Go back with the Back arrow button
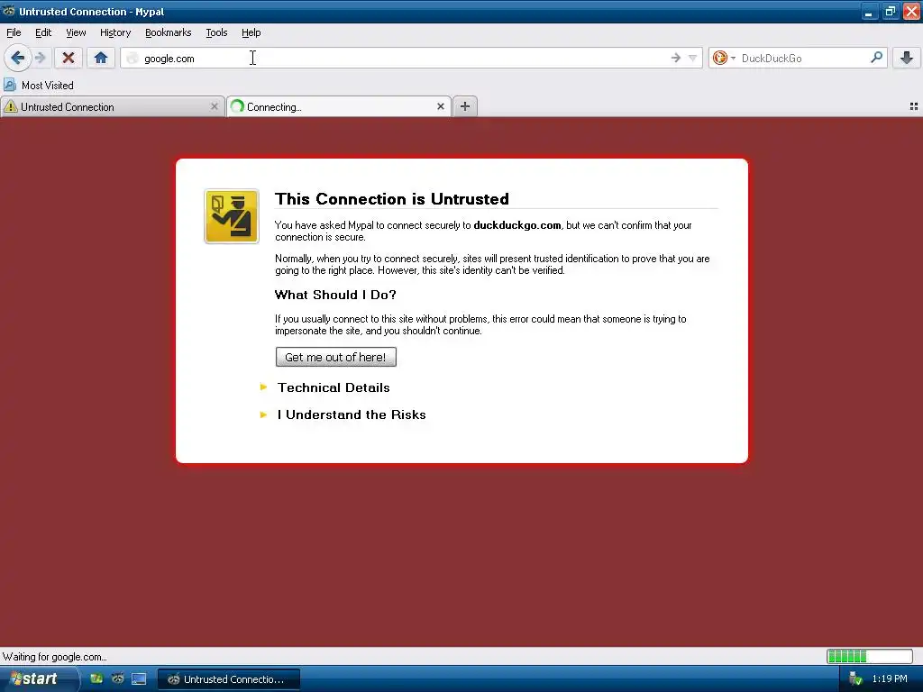This screenshot has height=692, width=923. pos(18,58)
